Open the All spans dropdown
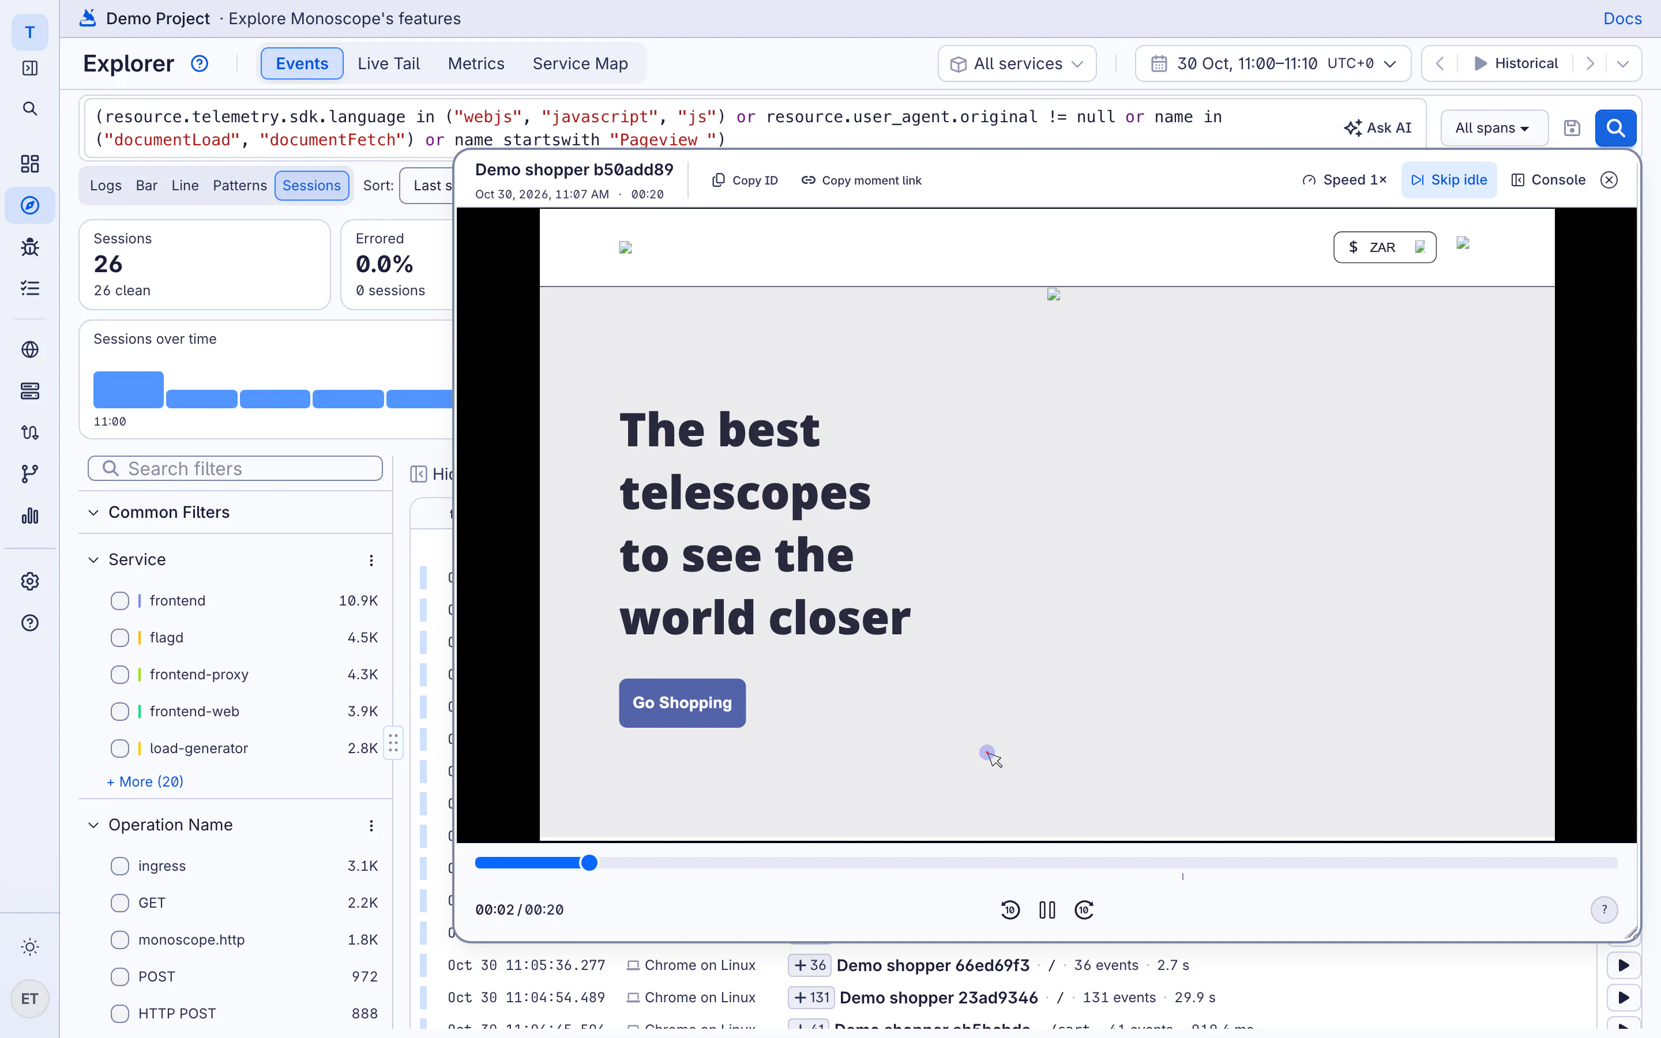1661x1038 pixels. [1494, 127]
